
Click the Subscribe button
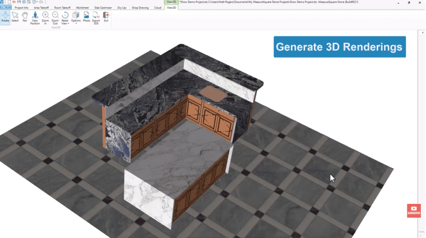[413, 211]
